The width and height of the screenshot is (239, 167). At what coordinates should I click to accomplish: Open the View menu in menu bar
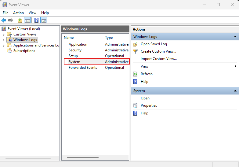(32, 13)
